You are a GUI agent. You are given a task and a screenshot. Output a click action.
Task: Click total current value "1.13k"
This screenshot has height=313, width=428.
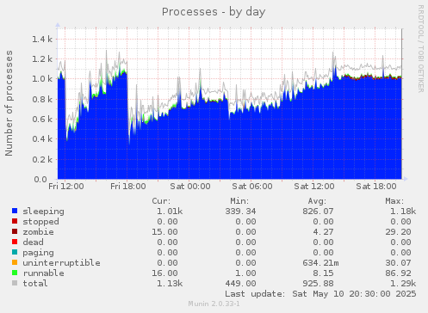coord(170,284)
